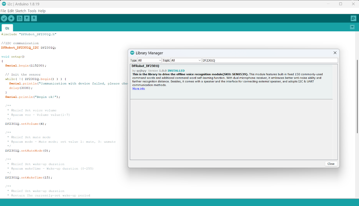Select the i2c sketch tab
This screenshot has width=359, height=206.
(x=7, y=28)
